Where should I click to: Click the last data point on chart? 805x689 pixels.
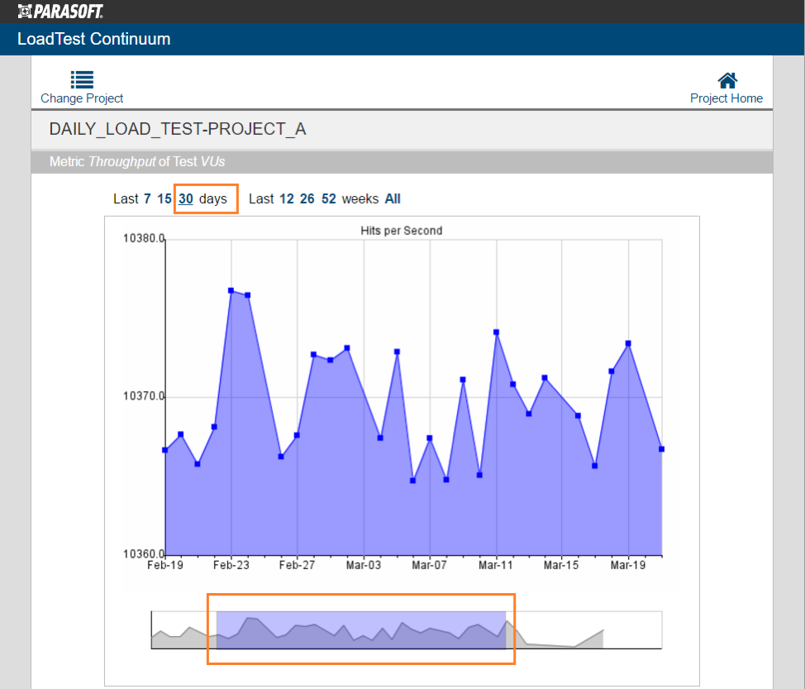point(662,449)
